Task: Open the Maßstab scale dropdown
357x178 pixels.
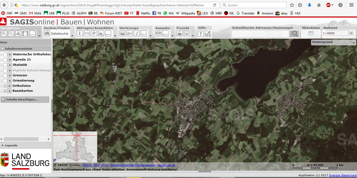Action: 351,33
